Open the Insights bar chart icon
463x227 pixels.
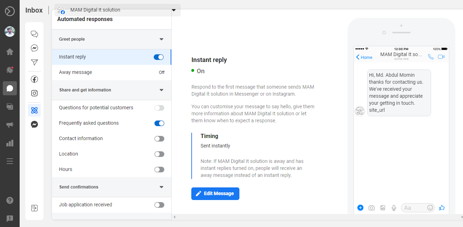[x=10, y=143]
